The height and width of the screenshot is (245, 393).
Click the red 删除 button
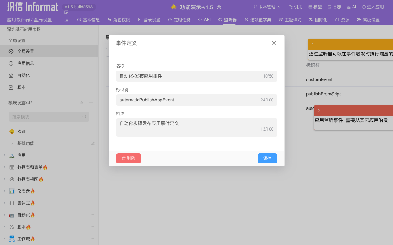[x=128, y=158]
